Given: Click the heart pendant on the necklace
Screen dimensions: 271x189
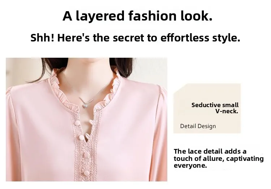Looking at the screenshot, I should coord(85,106).
